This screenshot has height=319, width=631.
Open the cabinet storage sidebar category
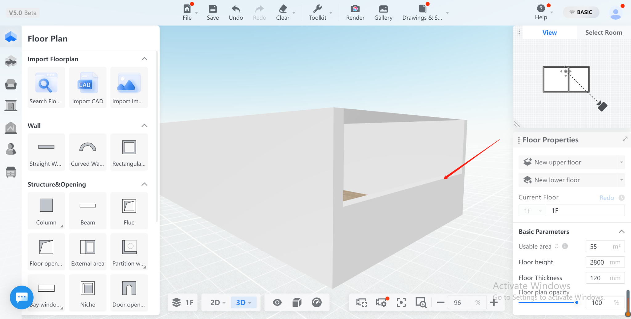11,172
